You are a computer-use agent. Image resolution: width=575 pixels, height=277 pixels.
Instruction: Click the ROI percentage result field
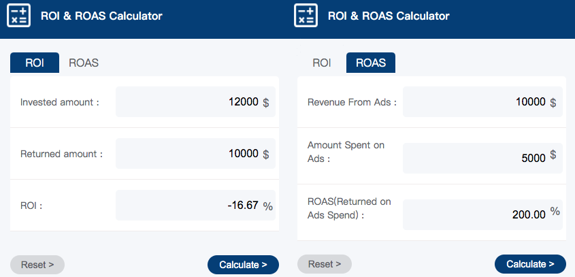coord(195,206)
